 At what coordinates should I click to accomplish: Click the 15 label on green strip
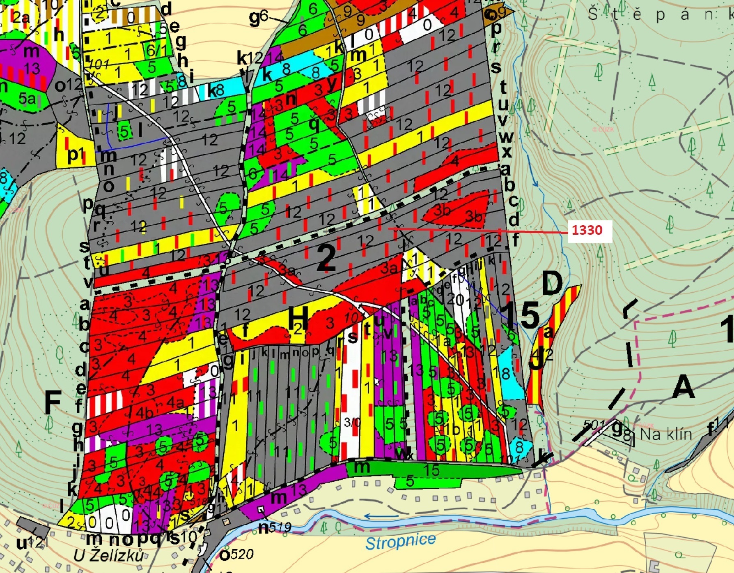tap(431, 470)
